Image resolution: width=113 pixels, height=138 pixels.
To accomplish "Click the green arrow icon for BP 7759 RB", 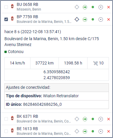I will click(x=85, y=19).
